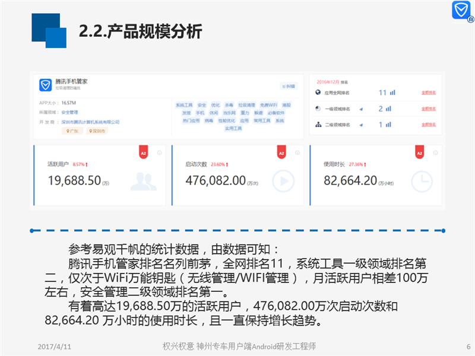Screen dimensions: 475x356
Task: Click the 病毒 tag
Action: tap(209, 121)
